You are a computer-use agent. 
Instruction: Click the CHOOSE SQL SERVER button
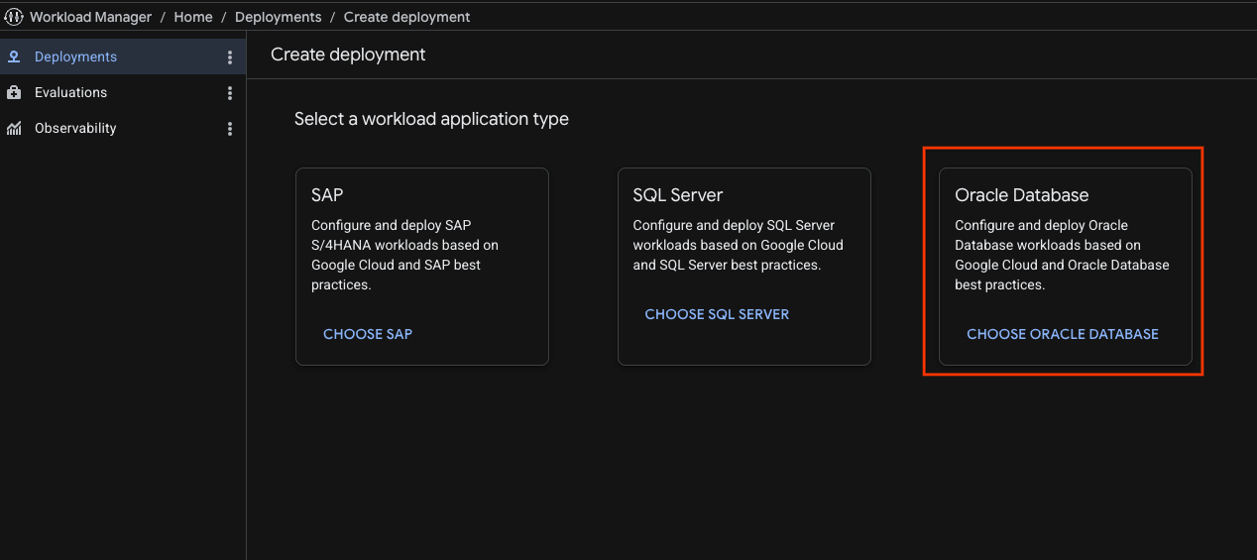pyautogui.click(x=717, y=314)
